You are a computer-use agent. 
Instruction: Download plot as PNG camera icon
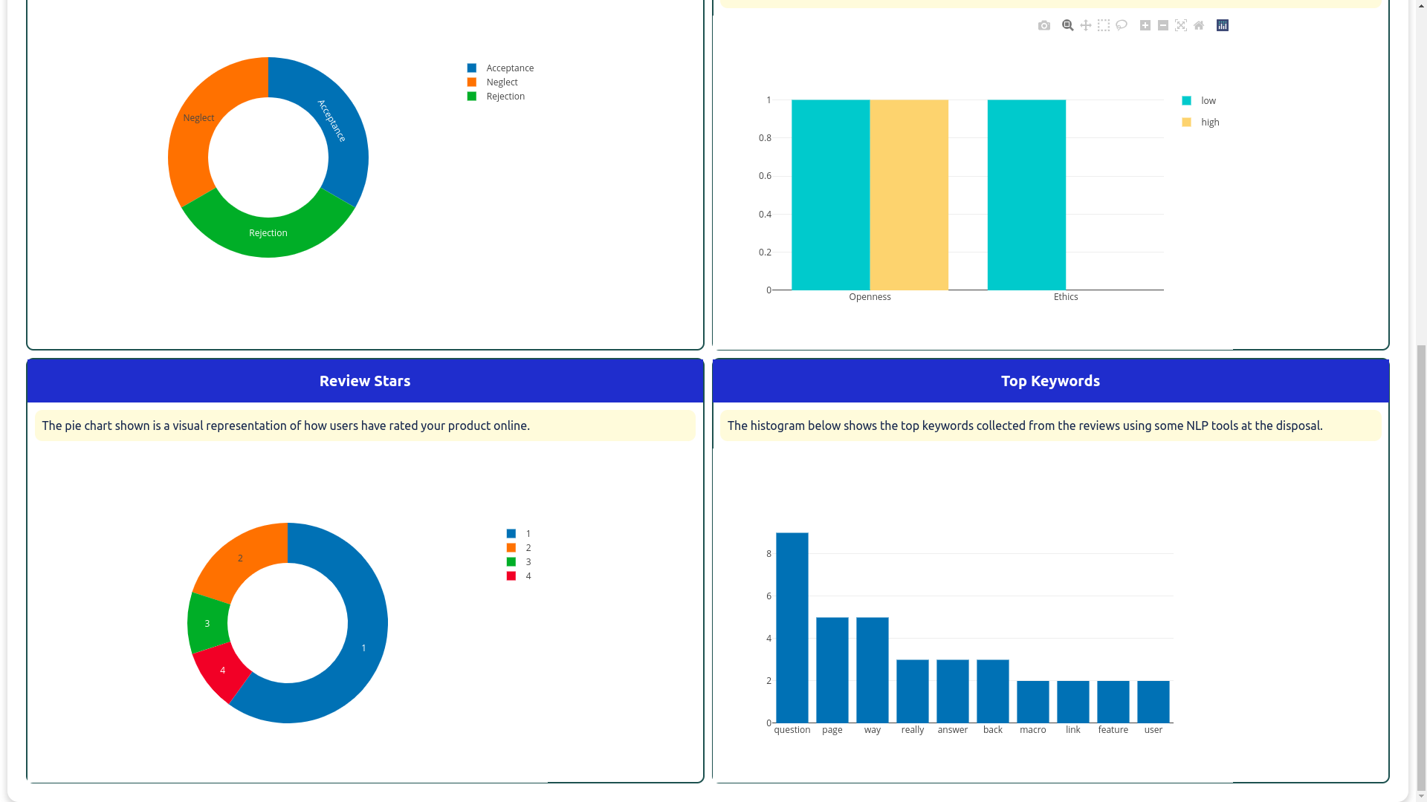1044,26
